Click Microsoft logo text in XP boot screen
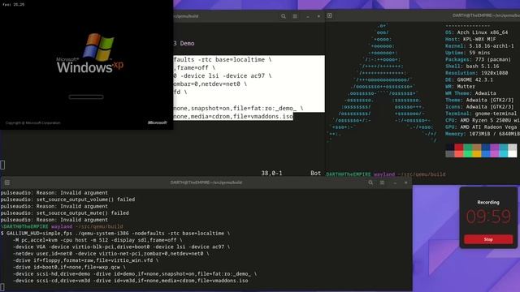 click(x=157, y=122)
